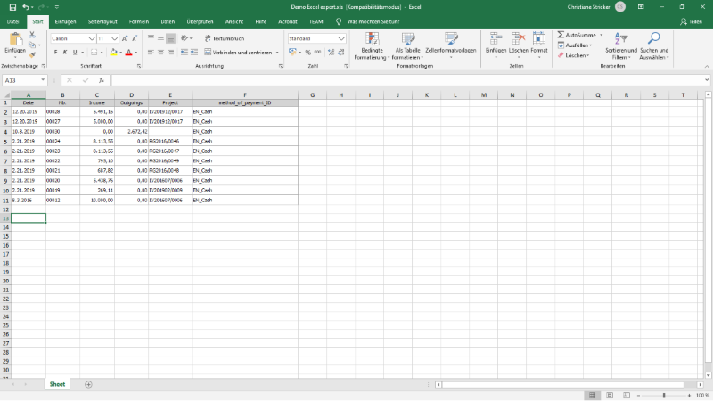Viewport: 713px width, 401px height.
Task: Click the Was möchten Sie tun search field
Action: click(x=373, y=21)
